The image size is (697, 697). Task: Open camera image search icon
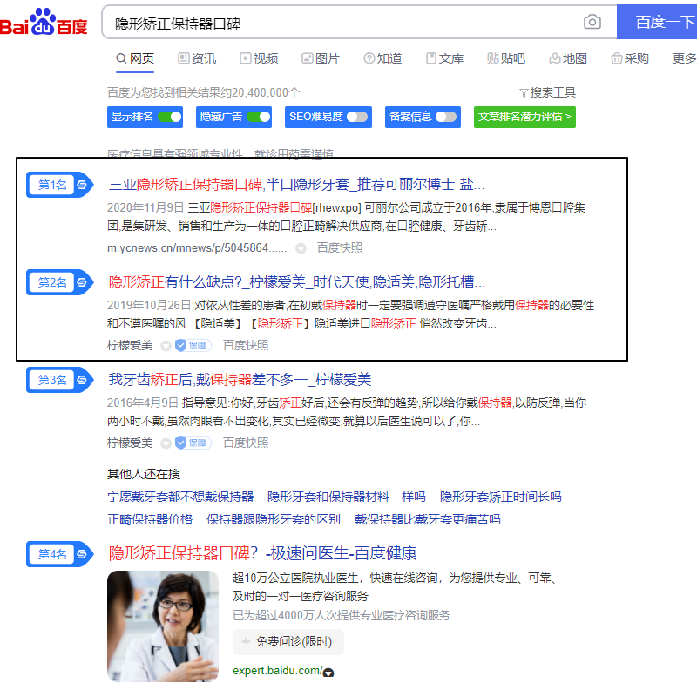click(x=592, y=22)
